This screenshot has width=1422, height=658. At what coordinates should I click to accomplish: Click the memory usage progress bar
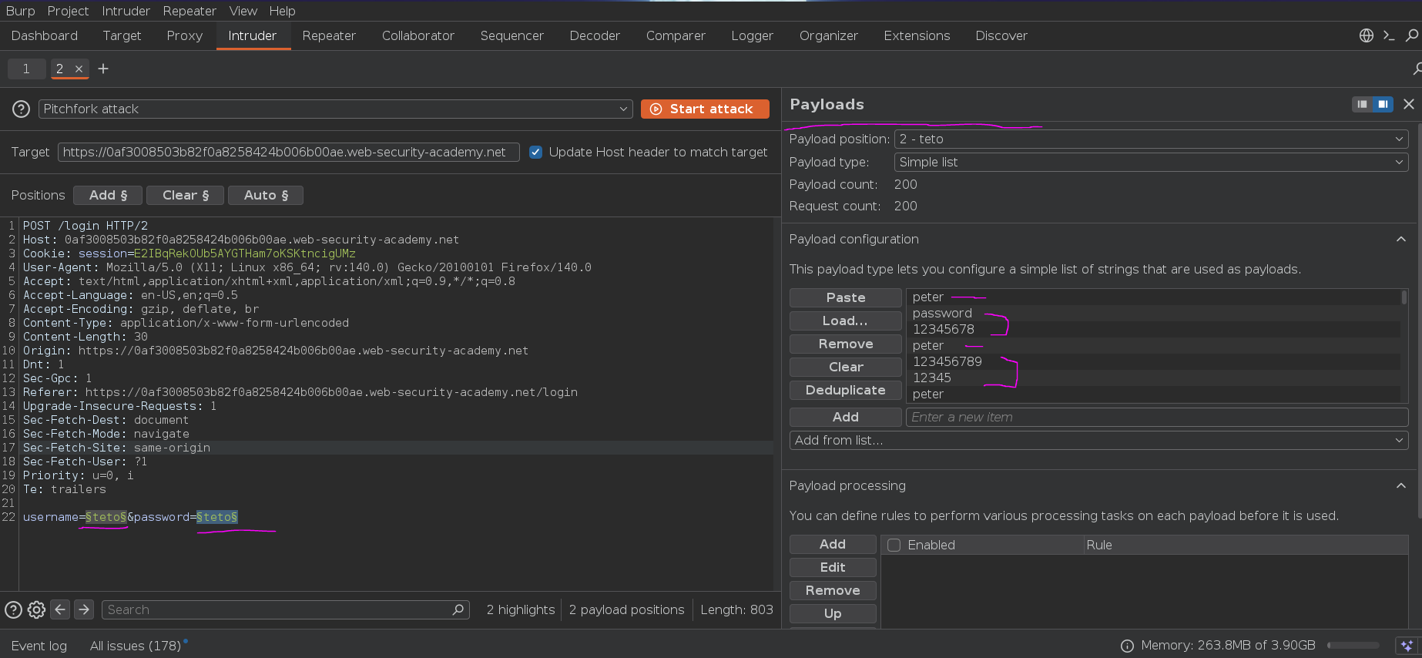click(x=1353, y=646)
